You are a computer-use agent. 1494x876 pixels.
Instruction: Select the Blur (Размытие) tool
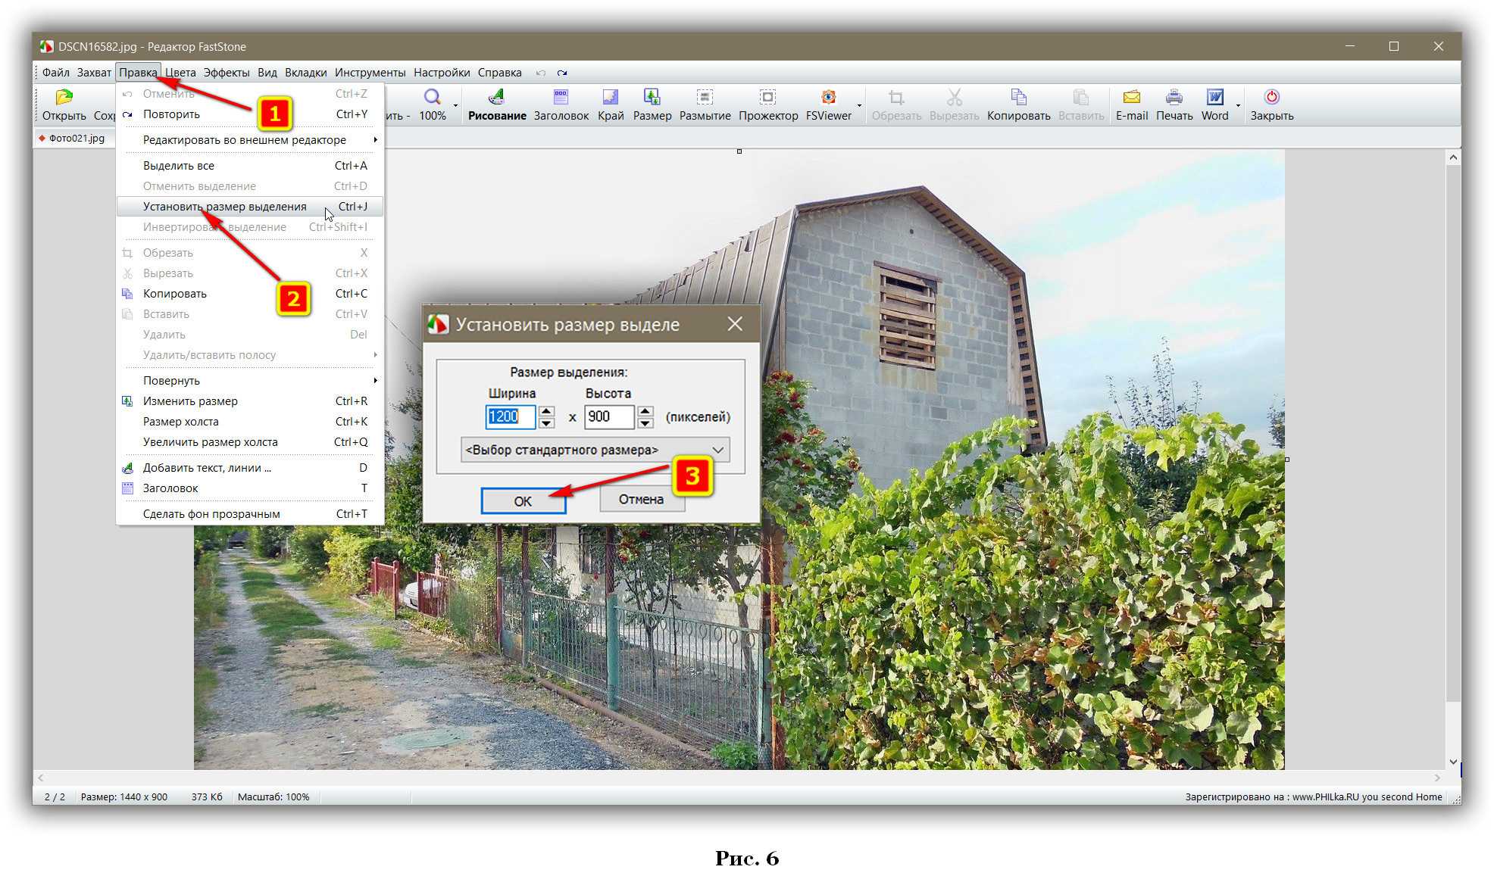click(705, 98)
